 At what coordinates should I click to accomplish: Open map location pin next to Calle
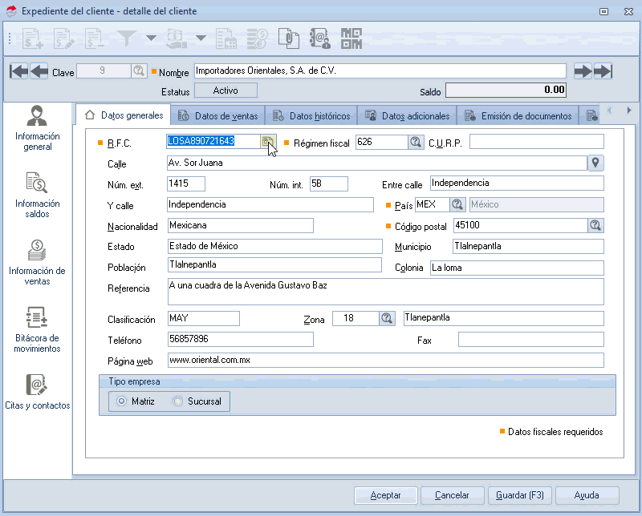[595, 163]
